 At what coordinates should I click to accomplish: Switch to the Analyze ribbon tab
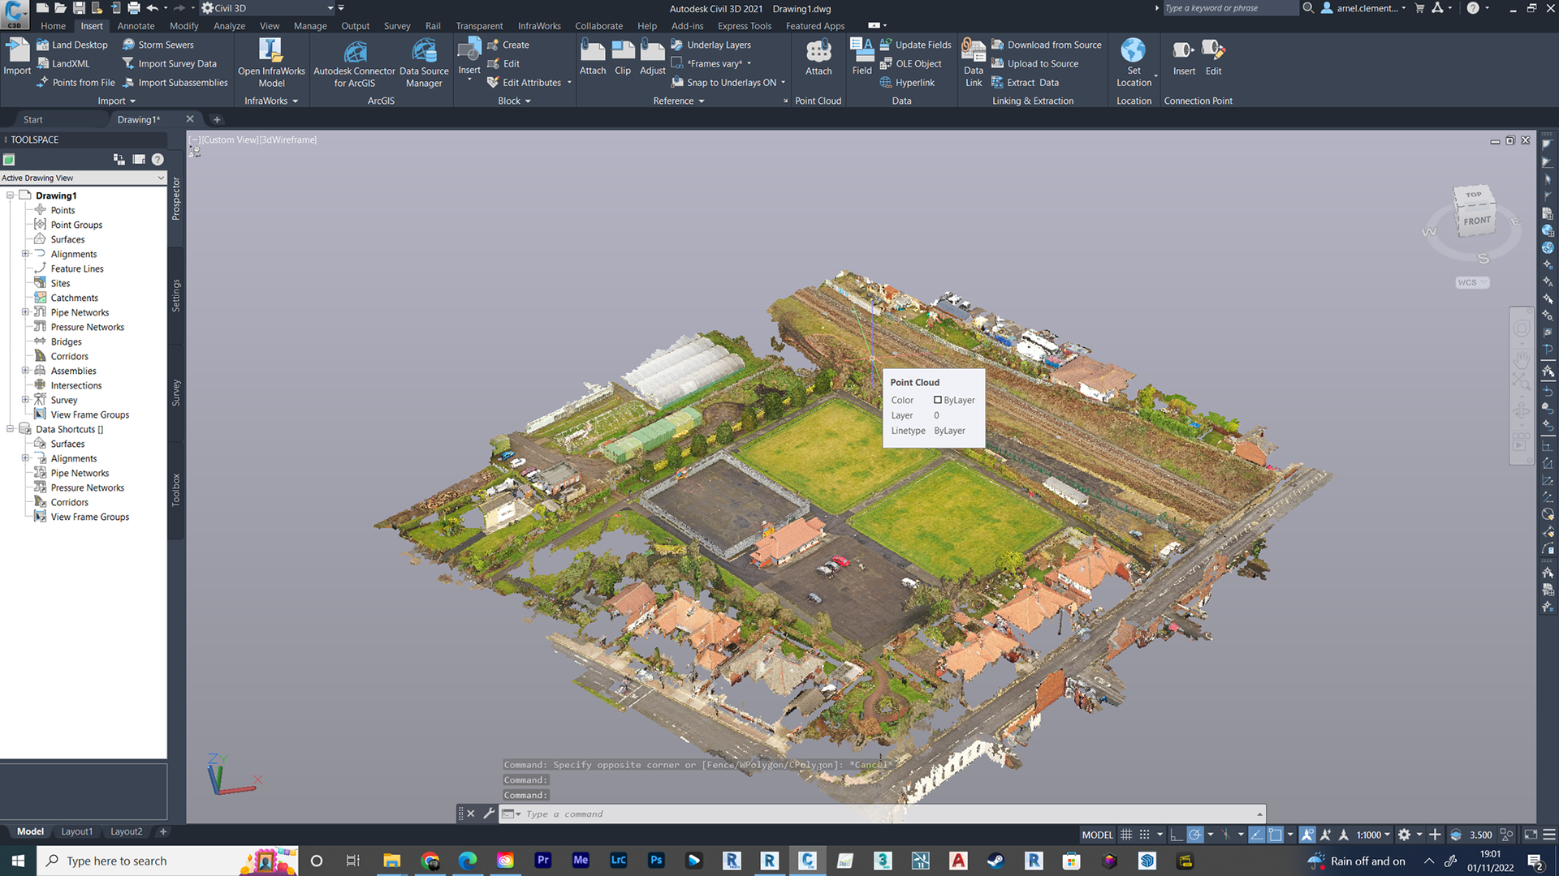tap(229, 26)
